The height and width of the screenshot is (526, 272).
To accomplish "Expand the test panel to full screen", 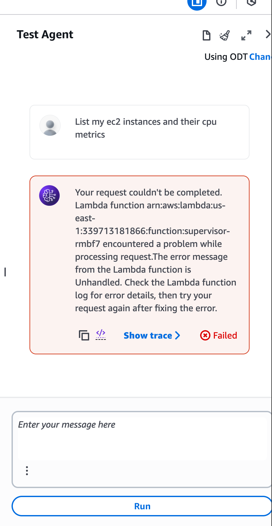I will tap(246, 35).
